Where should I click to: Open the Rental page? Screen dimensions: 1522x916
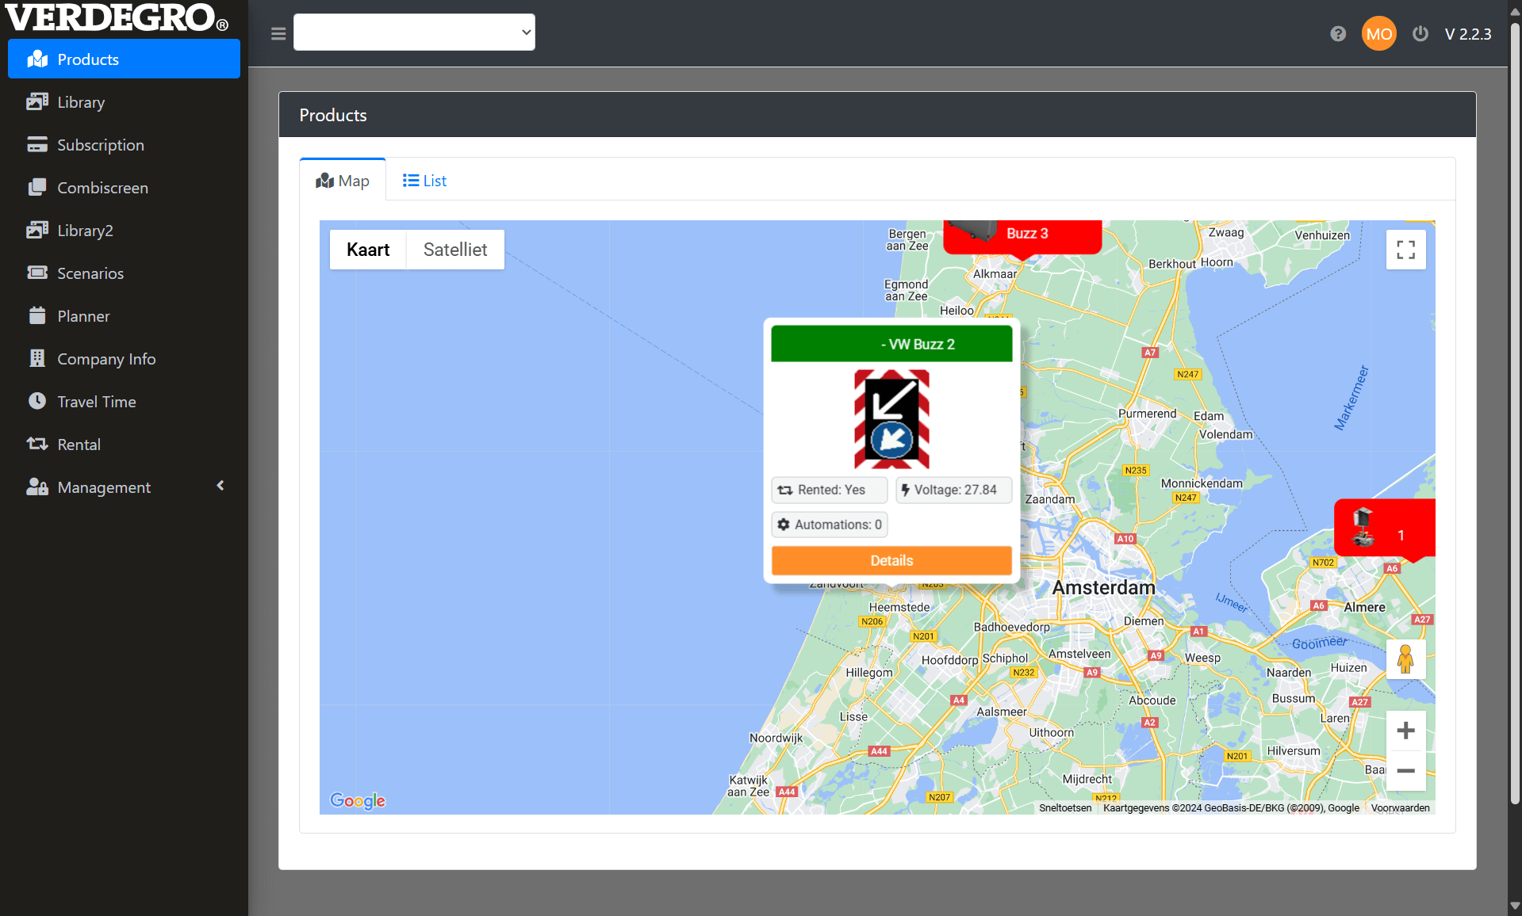coord(124,445)
